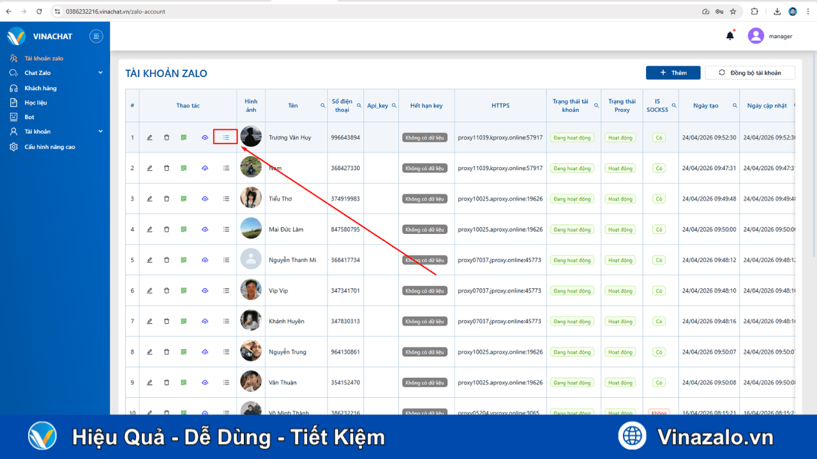Click the blue cloud icon in Văn Thuận row
817x459 pixels.
coord(205,382)
